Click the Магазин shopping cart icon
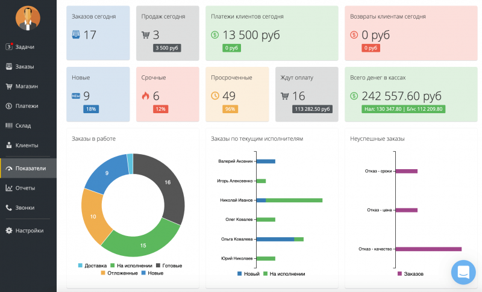Screen dimensions: 482x292 9,86
